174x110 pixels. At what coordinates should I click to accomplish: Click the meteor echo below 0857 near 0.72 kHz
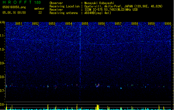121,88
